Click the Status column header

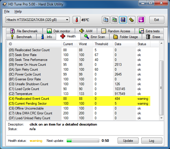143,44
